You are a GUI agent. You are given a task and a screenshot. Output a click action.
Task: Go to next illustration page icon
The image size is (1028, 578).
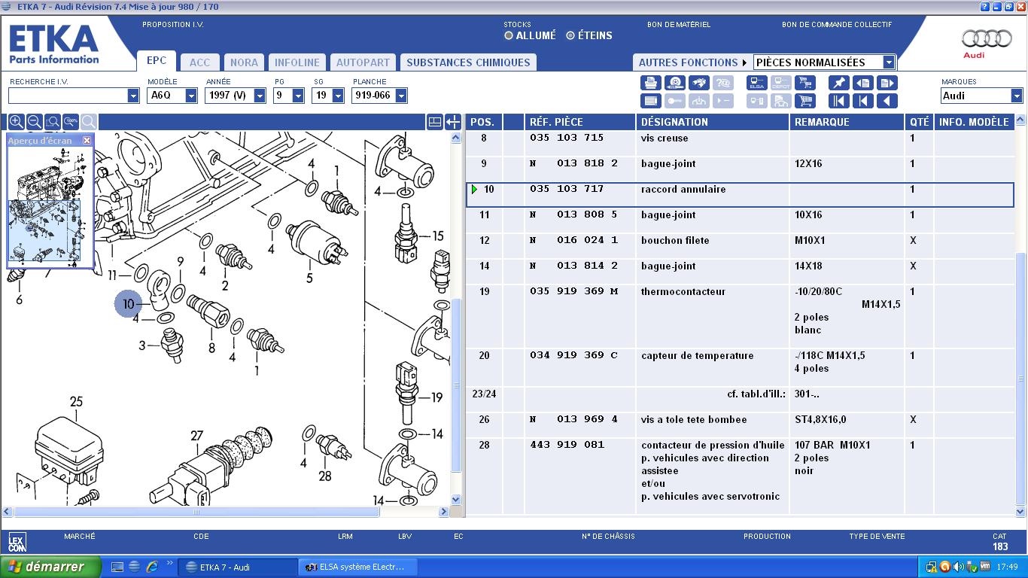887,83
